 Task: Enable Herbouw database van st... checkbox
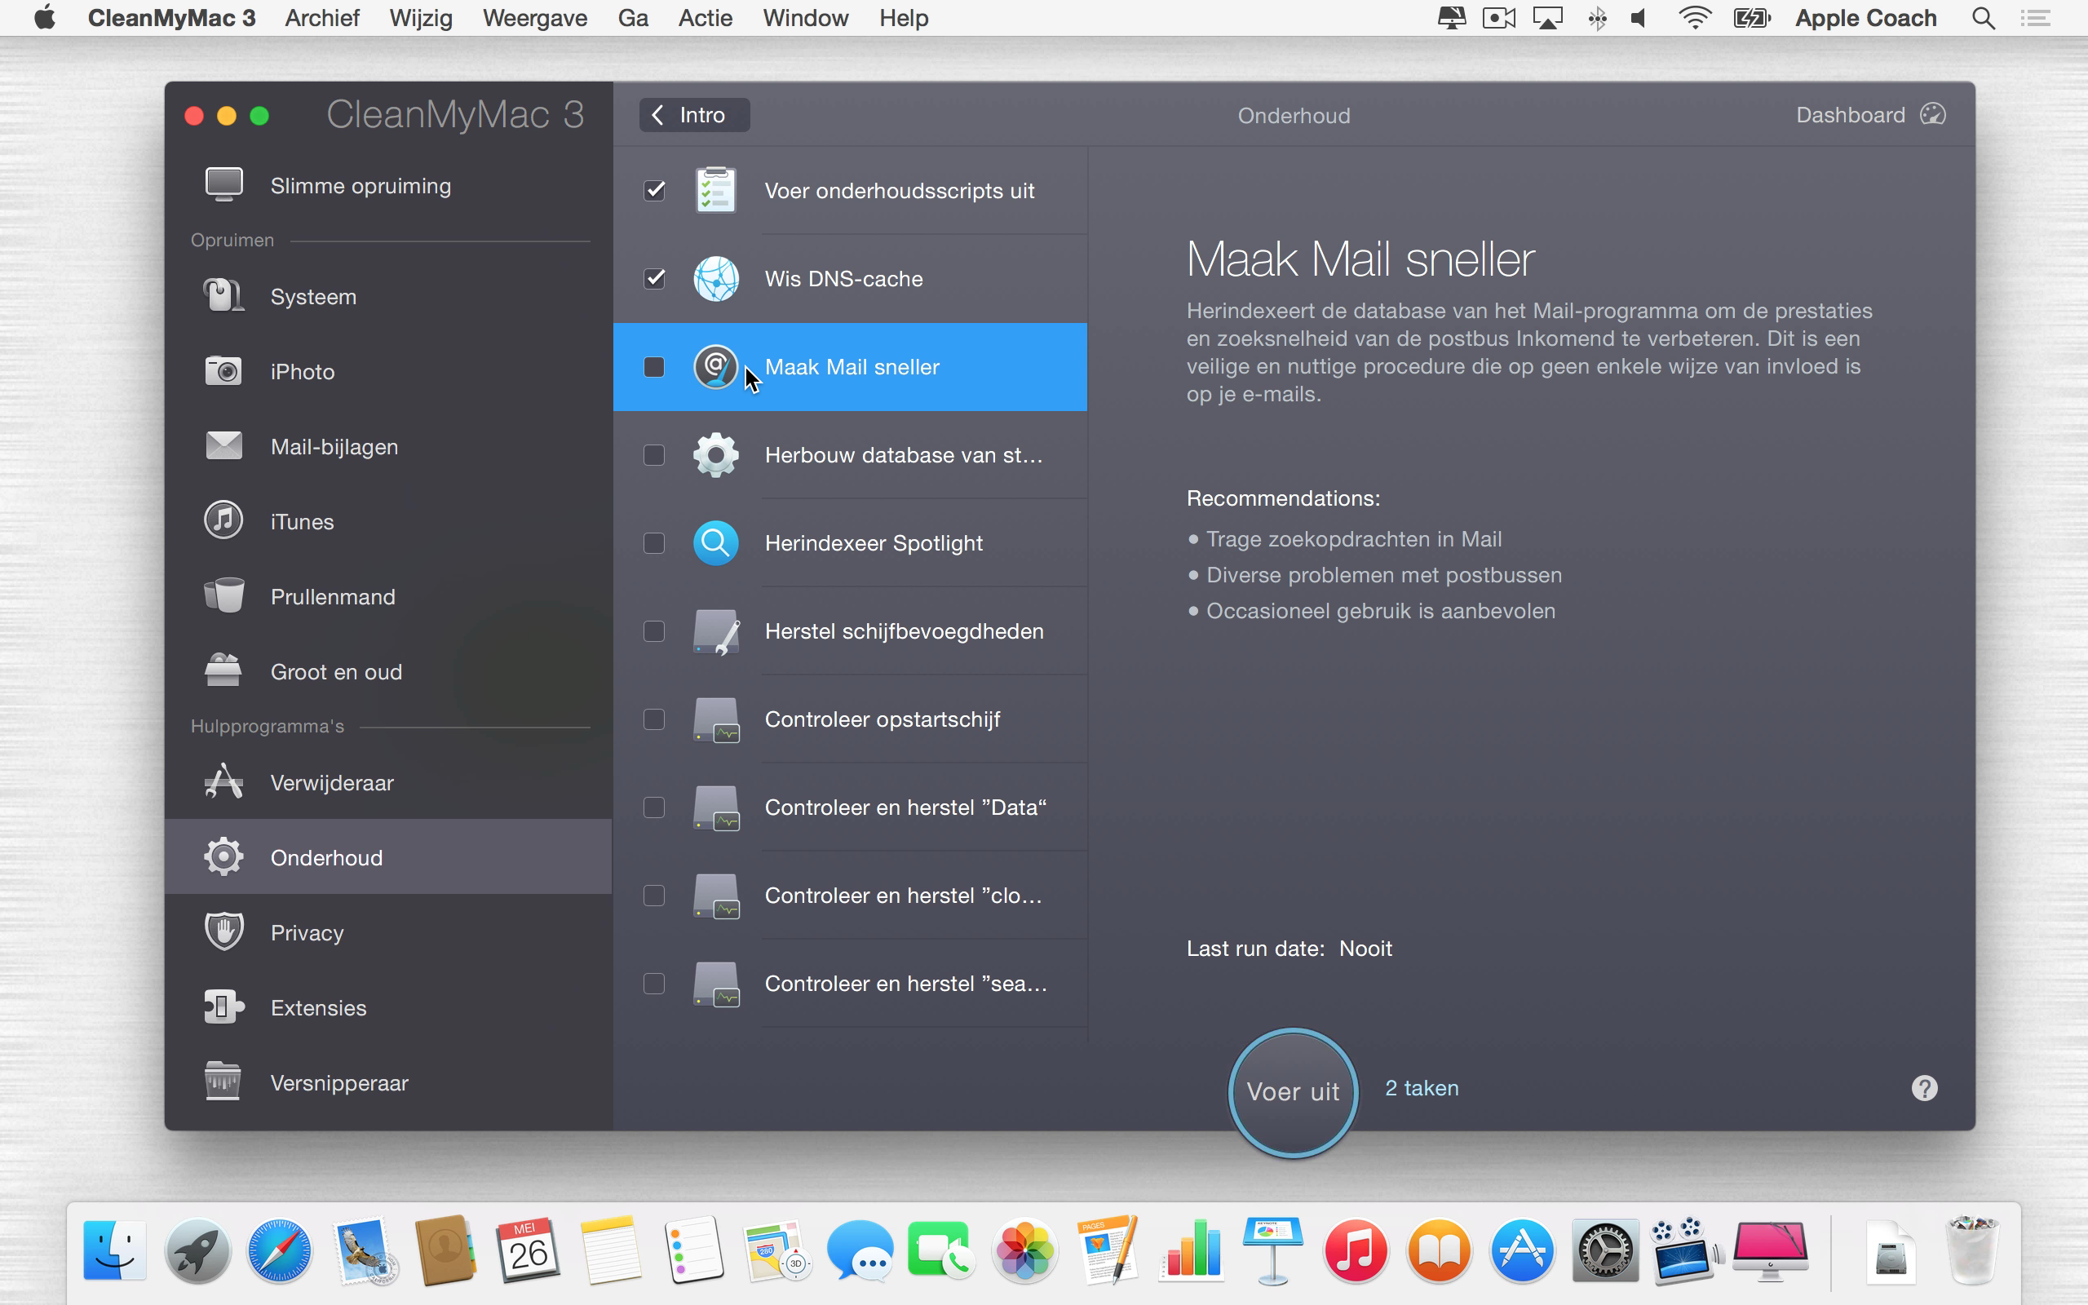coord(655,455)
